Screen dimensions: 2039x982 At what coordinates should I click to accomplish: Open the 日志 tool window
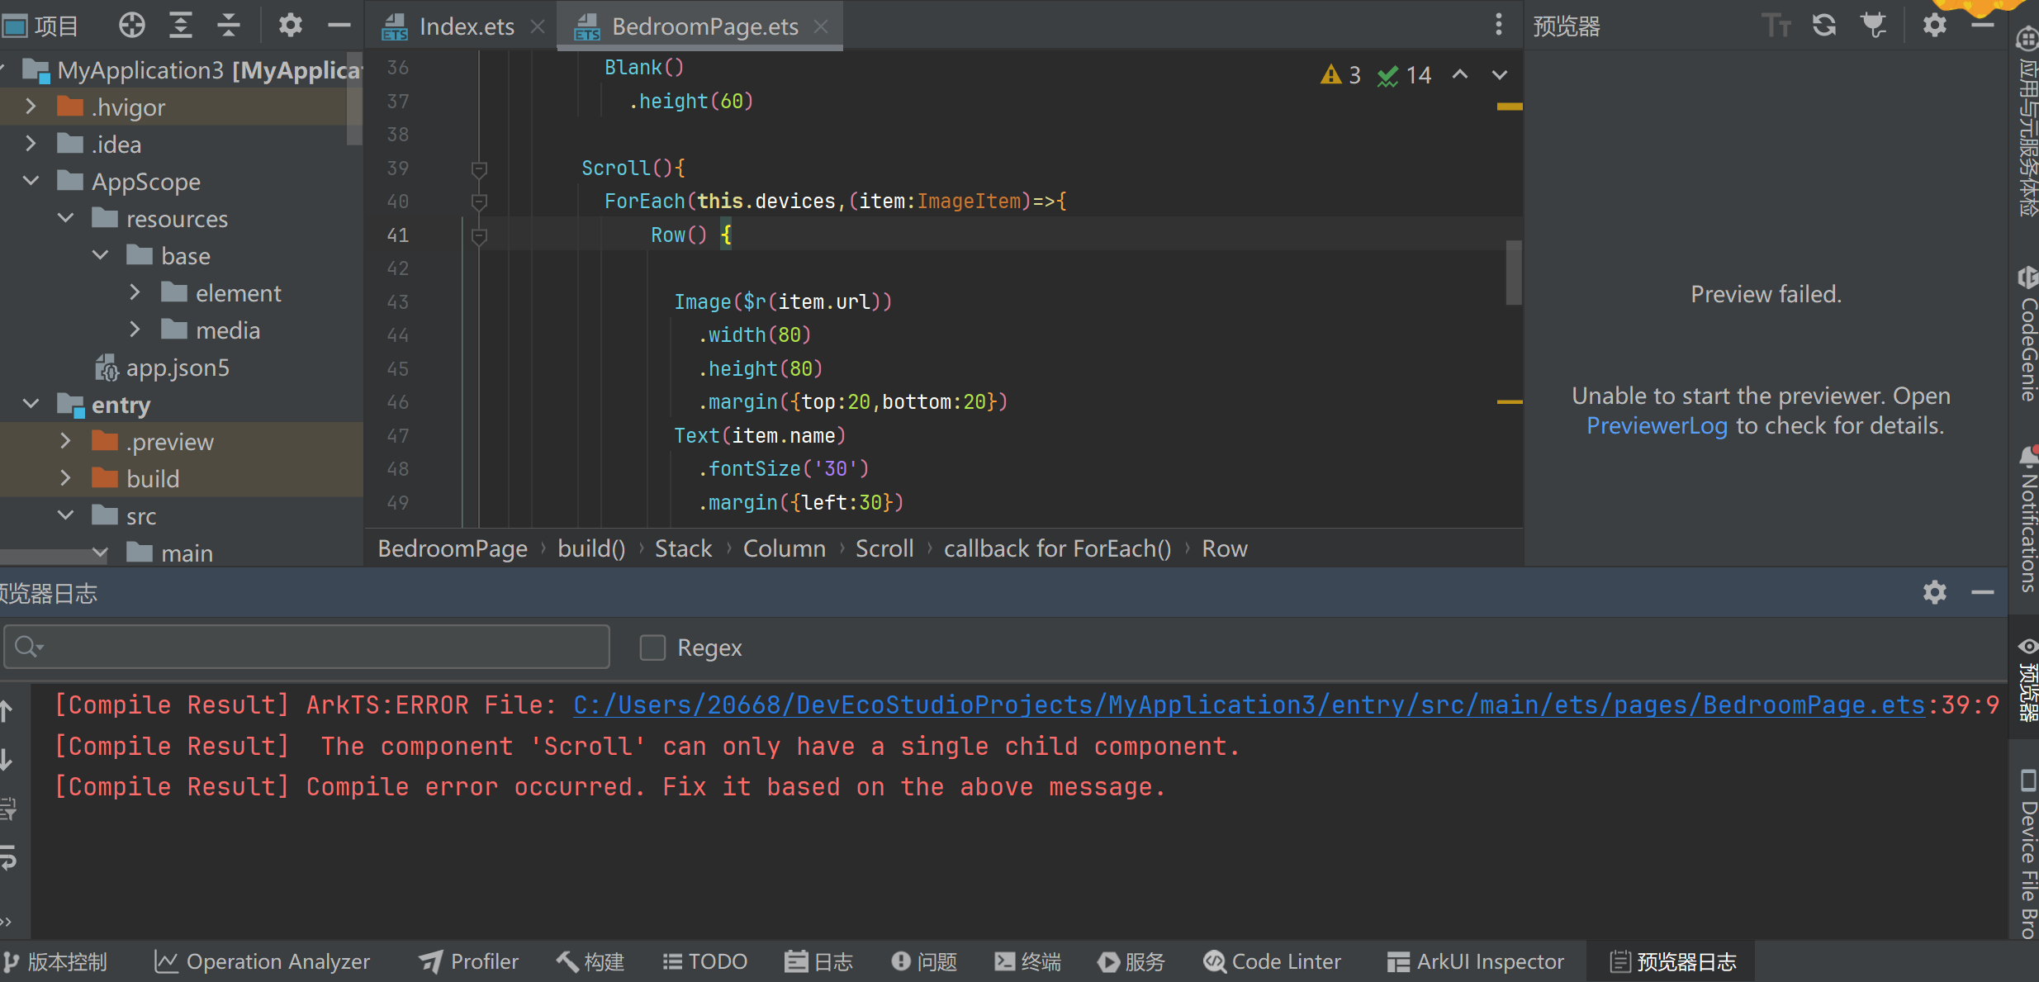(x=818, y=961)
